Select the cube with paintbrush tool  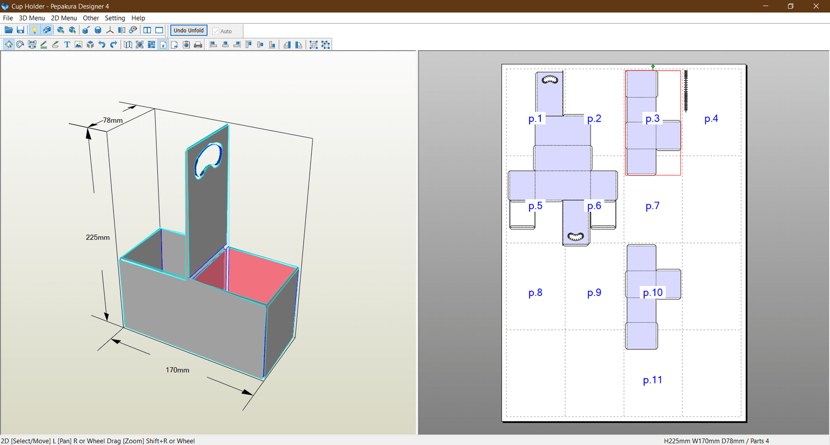[x=86, y=30]
